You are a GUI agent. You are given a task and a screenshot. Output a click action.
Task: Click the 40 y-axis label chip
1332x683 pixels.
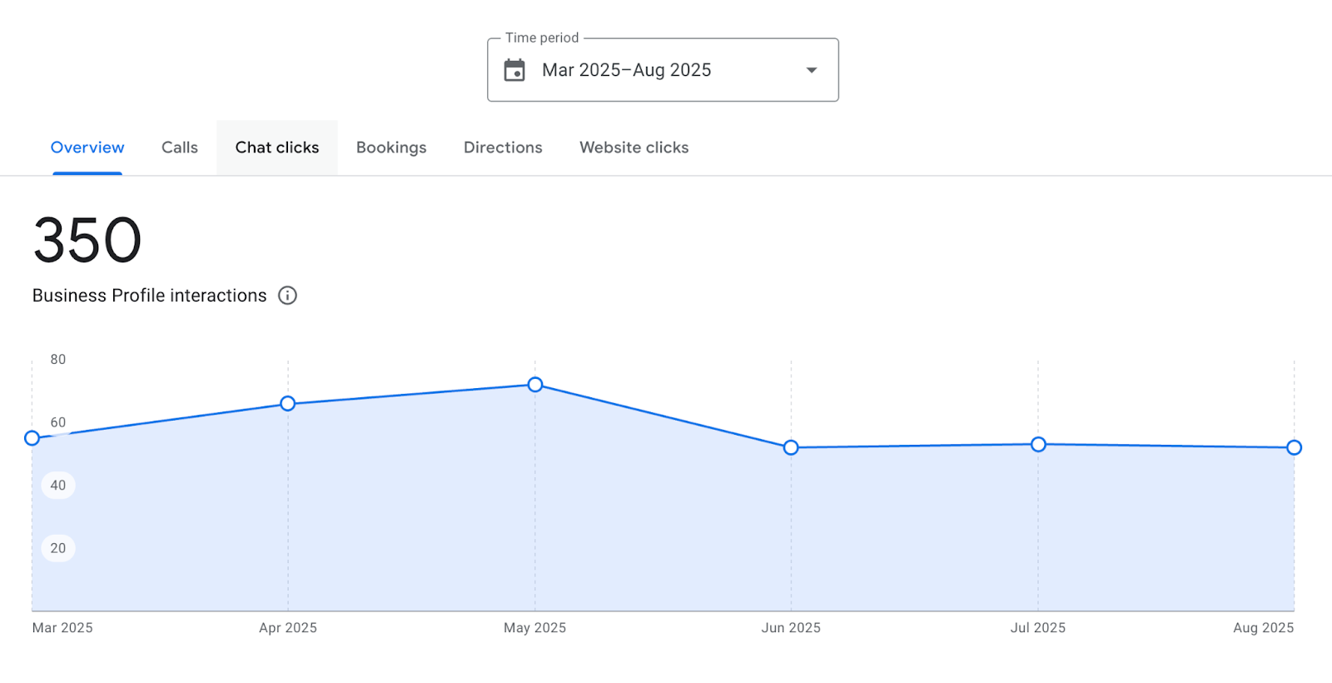coord(58,486)
